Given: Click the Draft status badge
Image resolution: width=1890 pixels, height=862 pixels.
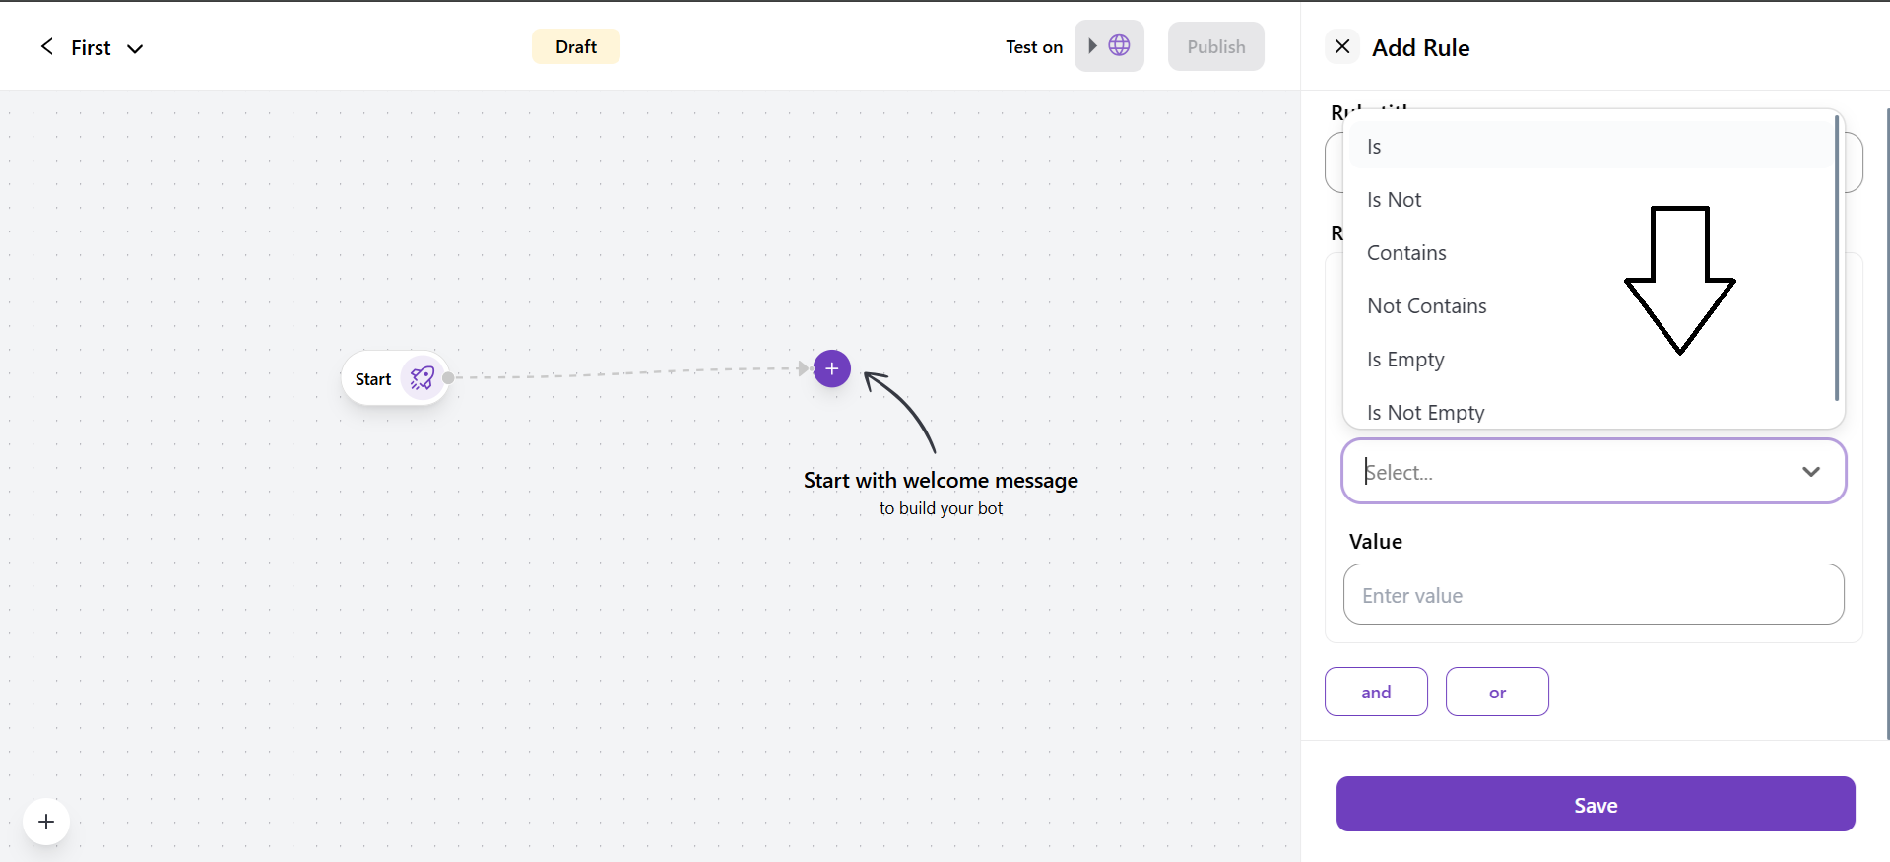Looking at the screenshot, I should click(575, 47).
